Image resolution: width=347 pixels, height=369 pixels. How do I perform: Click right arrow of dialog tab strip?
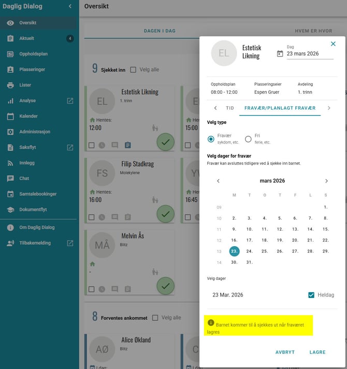pyautogui.click(x=329, y=108)
